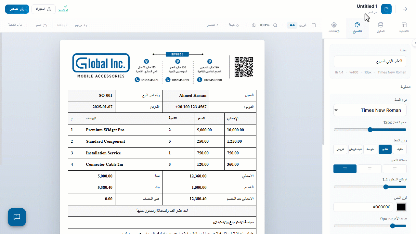Select عادي (Normal) font weight
The width and height of the screenshot is (416, 234).
pyautogui.click(x=385, y=149)
